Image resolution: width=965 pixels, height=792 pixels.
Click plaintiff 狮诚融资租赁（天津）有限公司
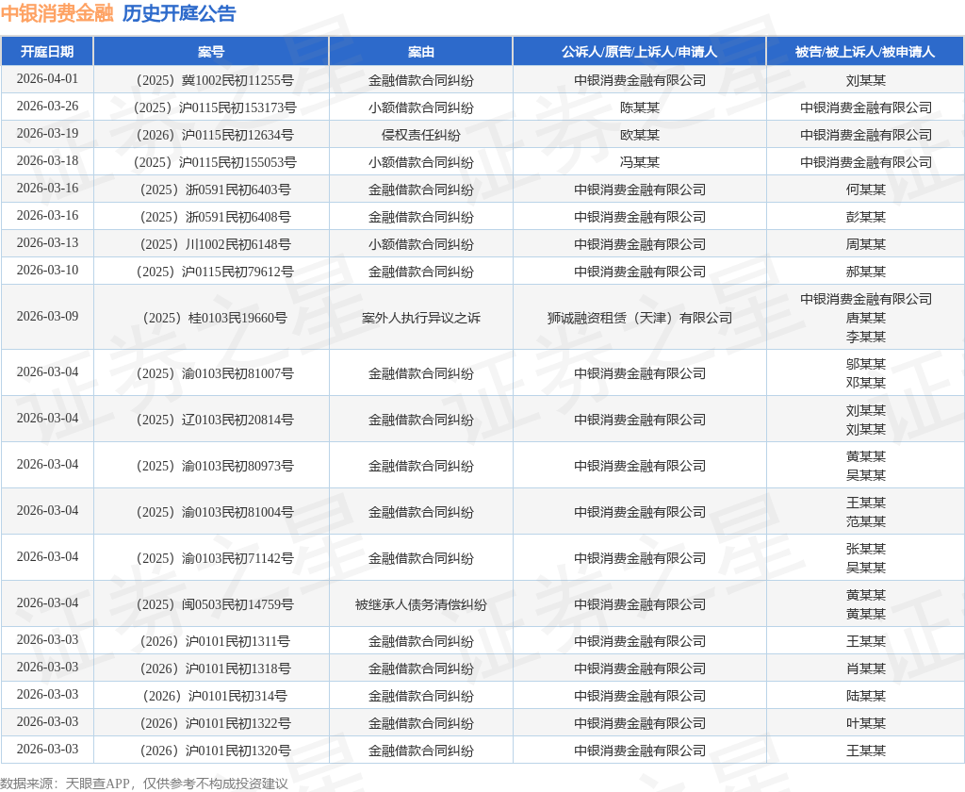click(640, 318)
